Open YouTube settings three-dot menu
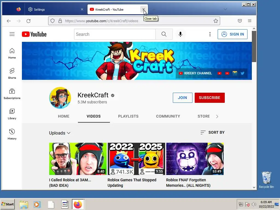 (210, 34)
